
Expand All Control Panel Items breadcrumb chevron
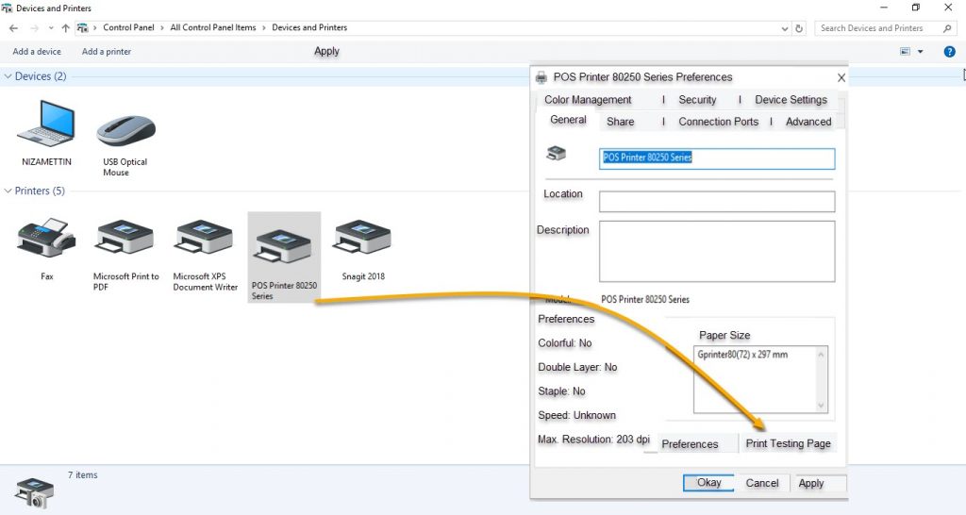(264, 27)
